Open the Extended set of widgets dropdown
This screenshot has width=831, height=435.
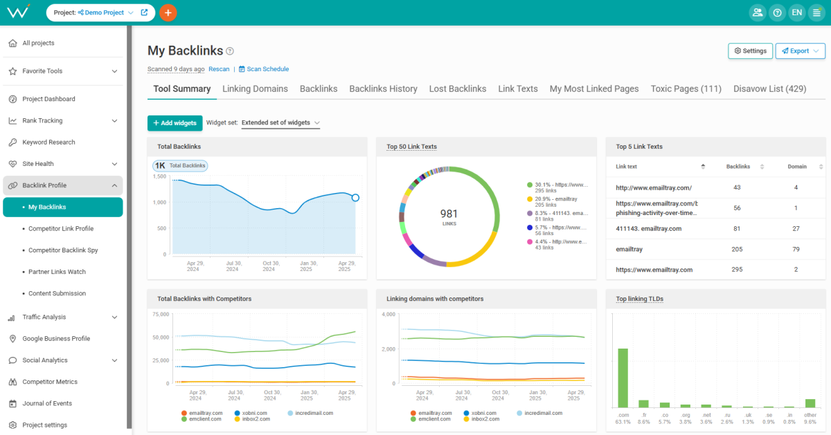(x=280, y=123)
